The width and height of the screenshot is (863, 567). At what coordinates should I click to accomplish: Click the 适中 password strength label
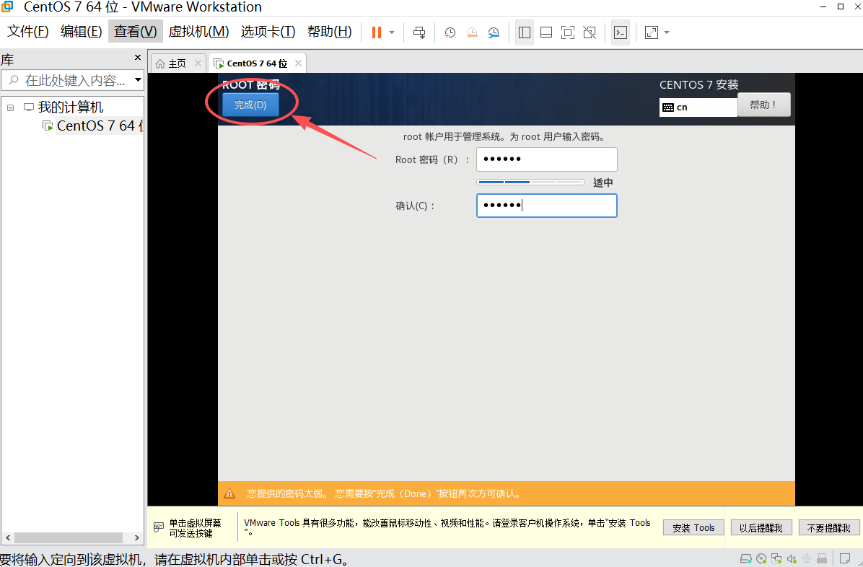point(603,183)
